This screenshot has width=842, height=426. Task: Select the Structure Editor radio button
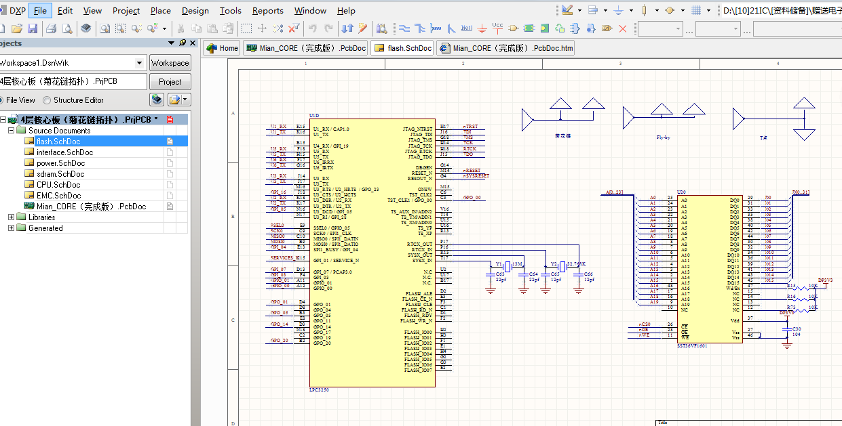pos(47,100)
